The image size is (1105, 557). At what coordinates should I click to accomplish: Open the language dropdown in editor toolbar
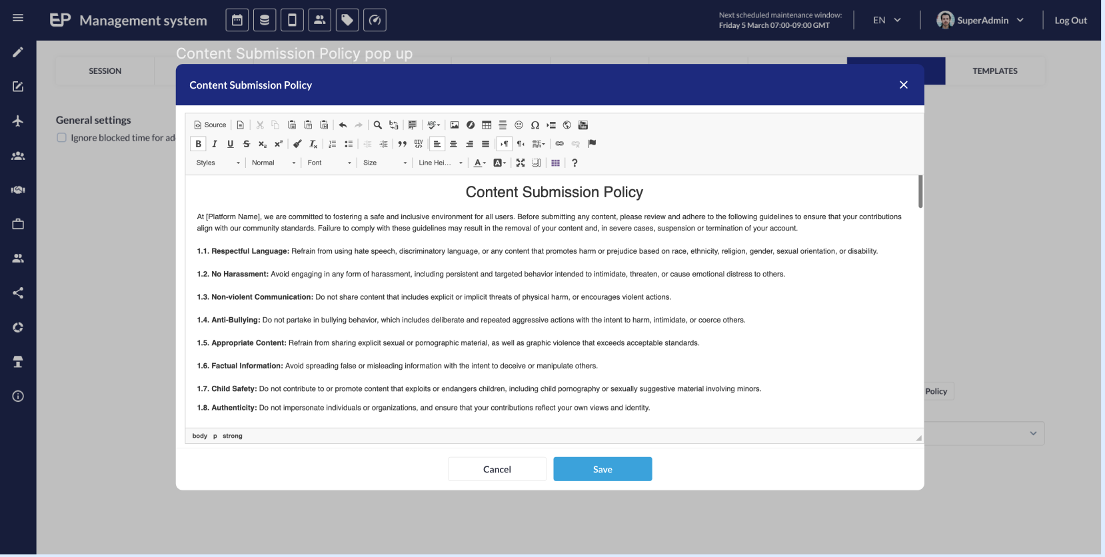539,144
